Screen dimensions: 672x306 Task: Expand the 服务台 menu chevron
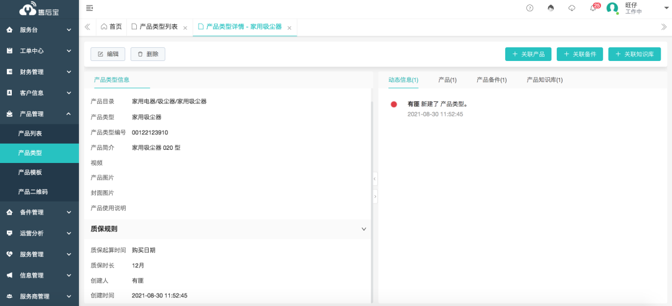[x=68, y=30]
